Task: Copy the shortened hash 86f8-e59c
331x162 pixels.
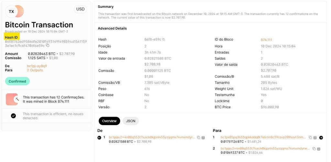Action: [163, 39]
